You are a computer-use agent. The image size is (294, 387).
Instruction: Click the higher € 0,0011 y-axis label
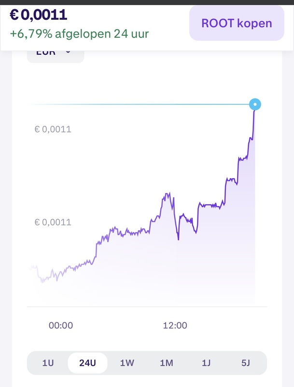[x=53, y=129]
